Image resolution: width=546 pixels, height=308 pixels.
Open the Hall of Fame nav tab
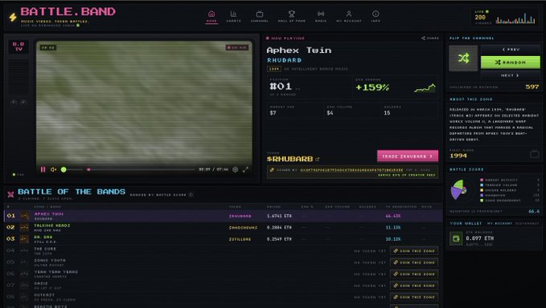291,16
